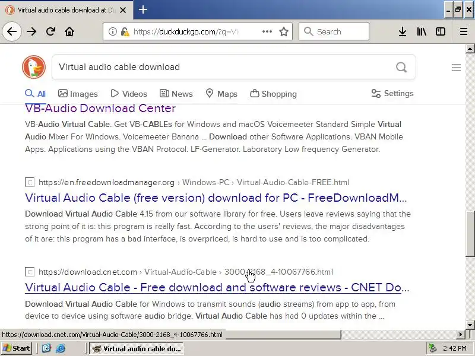475x356 pixels.
Task: Toggle the sidebar view icon
Action: tap(440, 31)
